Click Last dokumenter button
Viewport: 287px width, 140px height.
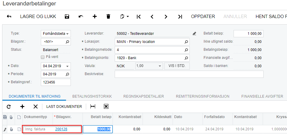[x=64, y=106]
